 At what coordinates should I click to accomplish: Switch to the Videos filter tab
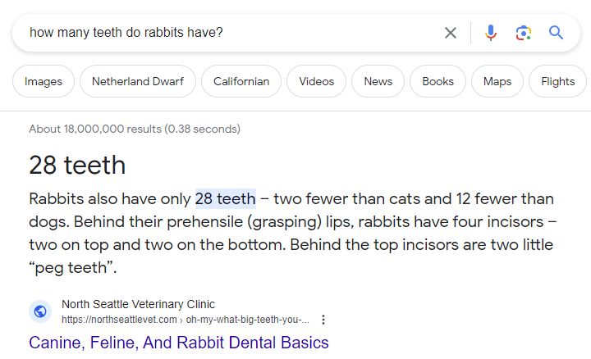pos(316,81)
